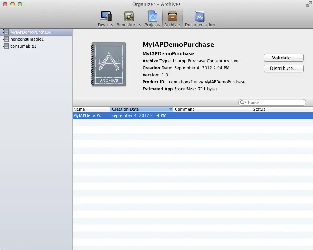Viewport: 313px width, 250px height.
Task: Open the search magnifier dropdown menu
Action: click(x=243, y=103)
